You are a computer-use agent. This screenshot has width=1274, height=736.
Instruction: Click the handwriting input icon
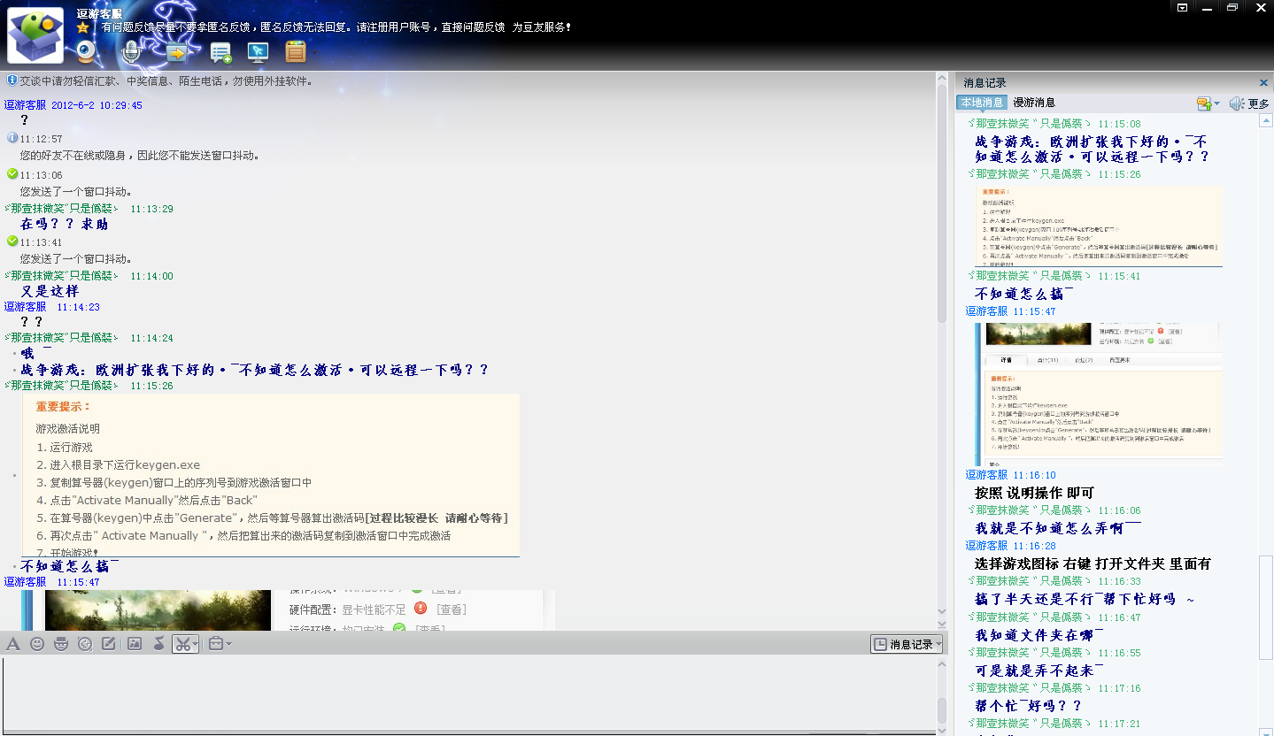[x=109, y=644]
